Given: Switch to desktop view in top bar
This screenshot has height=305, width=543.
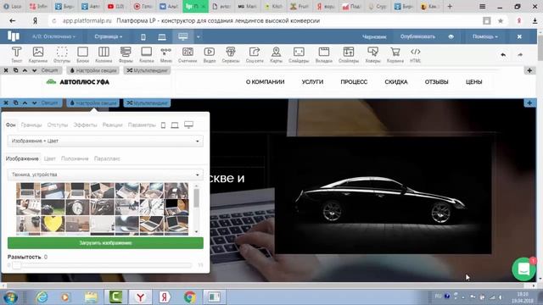Looking at the screenshot, I should click(x=183, y=36).
